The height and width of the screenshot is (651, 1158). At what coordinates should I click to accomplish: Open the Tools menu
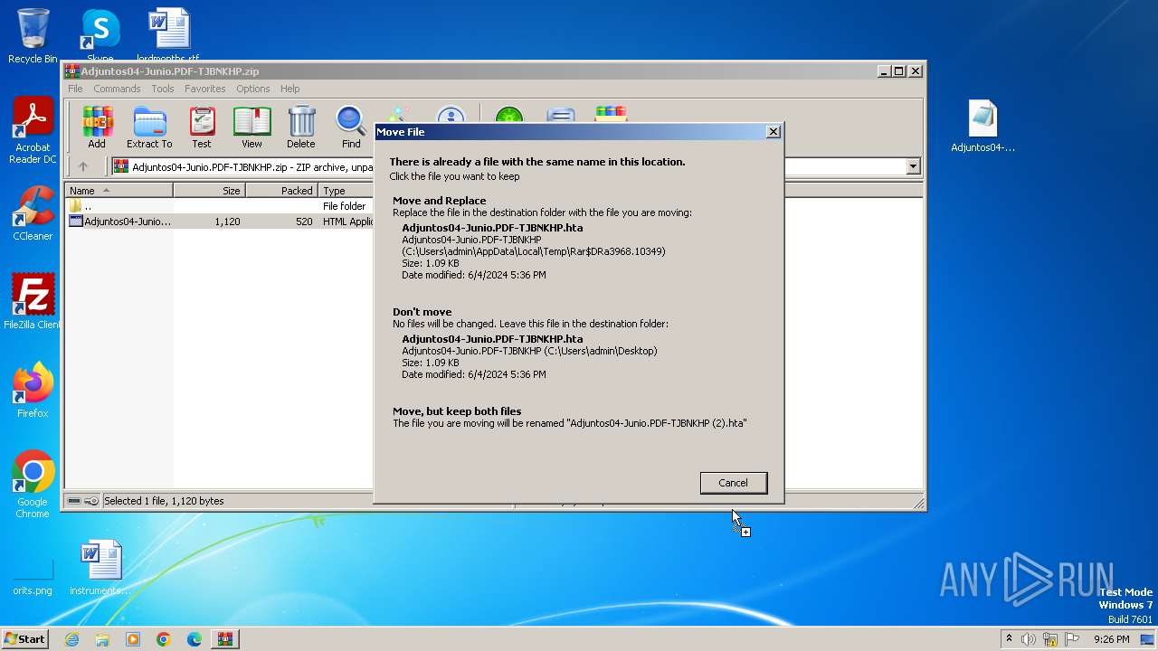(x=163, y=89)
